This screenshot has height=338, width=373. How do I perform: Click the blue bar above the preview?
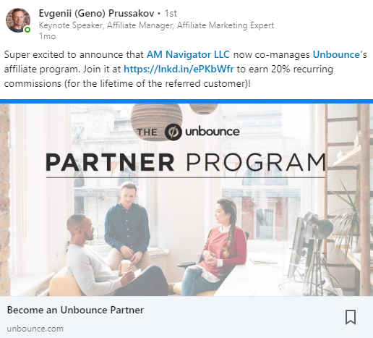[186, 101]
